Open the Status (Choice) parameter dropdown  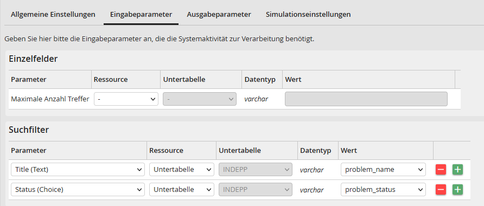(78, 189)
